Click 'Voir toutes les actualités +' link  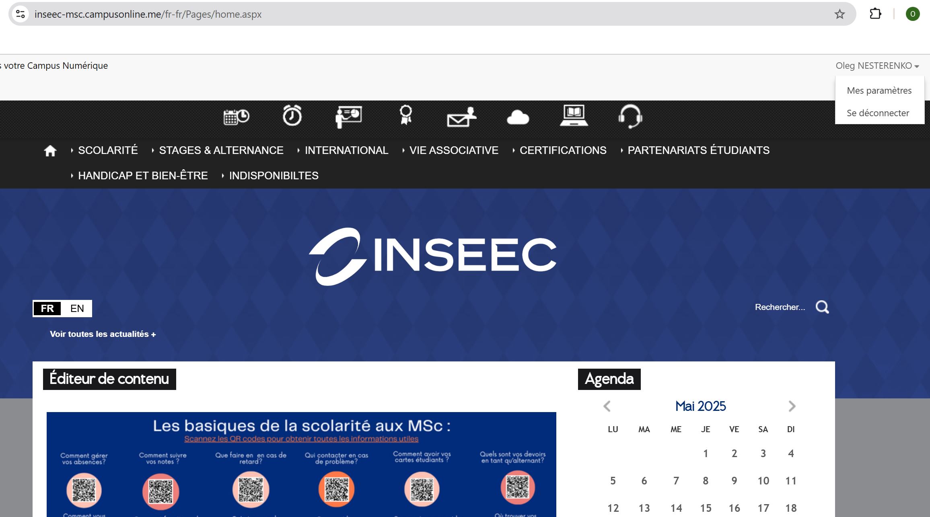point(103,334)
